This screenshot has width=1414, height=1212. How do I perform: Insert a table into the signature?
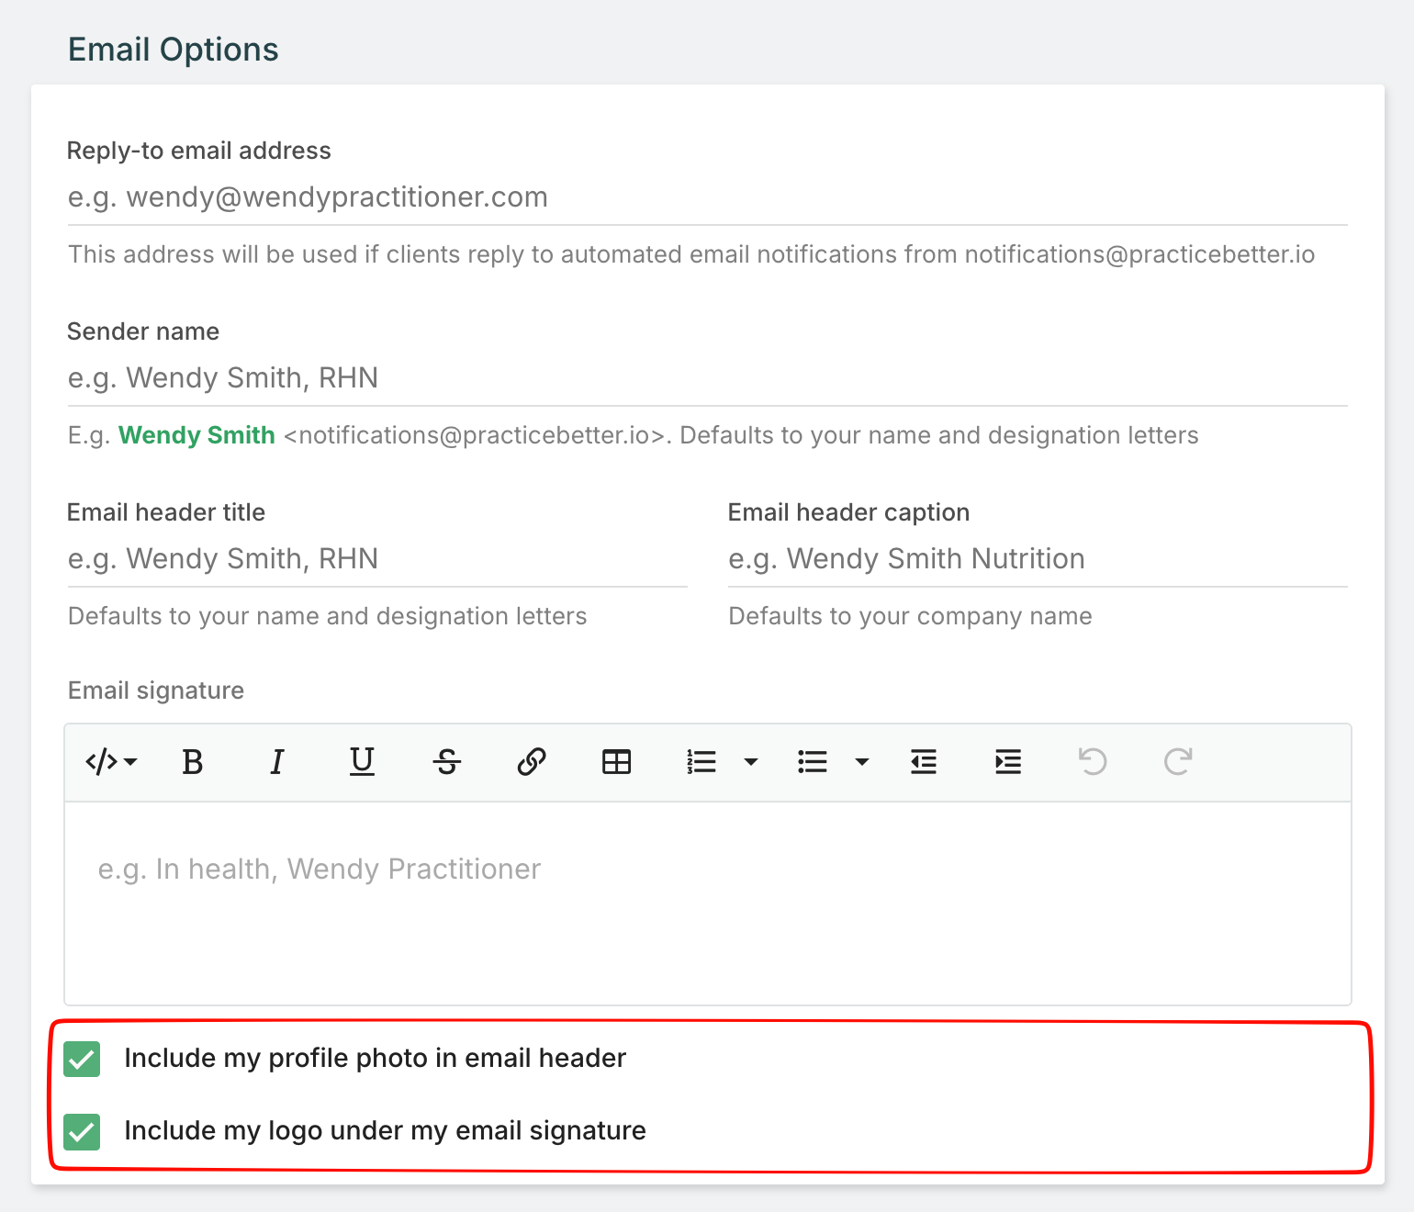[616, 762]
